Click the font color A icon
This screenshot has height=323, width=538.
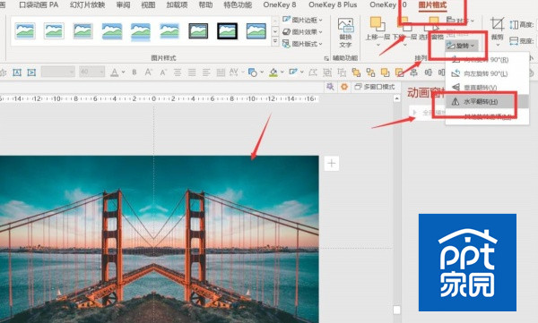point(114,72)
